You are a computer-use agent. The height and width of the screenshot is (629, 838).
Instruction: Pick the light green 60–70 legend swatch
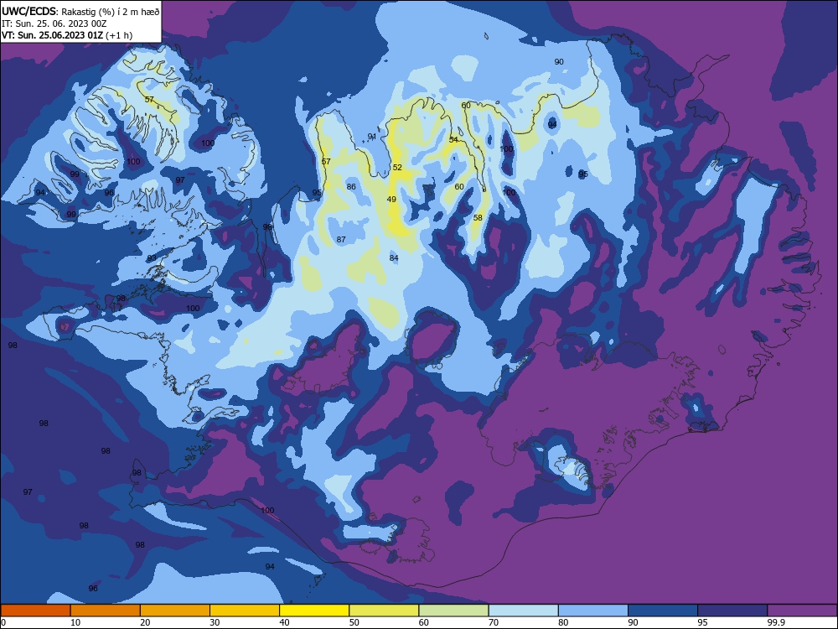coord(453,611)
